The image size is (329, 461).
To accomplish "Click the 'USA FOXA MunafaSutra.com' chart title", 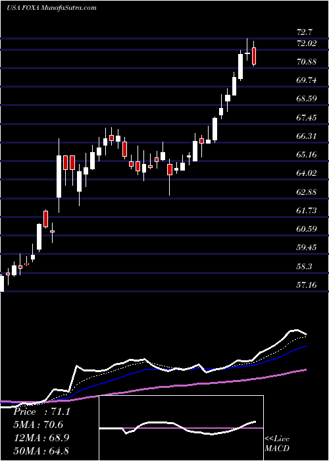I will [51, 8].
